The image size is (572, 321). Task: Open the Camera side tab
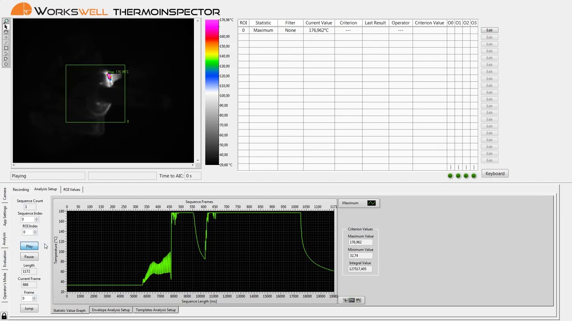4,193
